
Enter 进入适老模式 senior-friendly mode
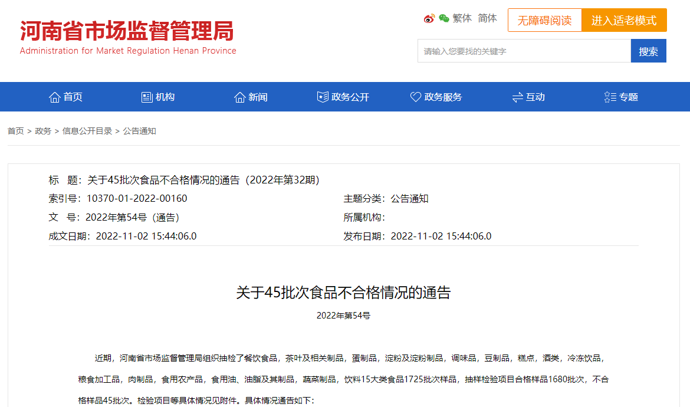624,20
